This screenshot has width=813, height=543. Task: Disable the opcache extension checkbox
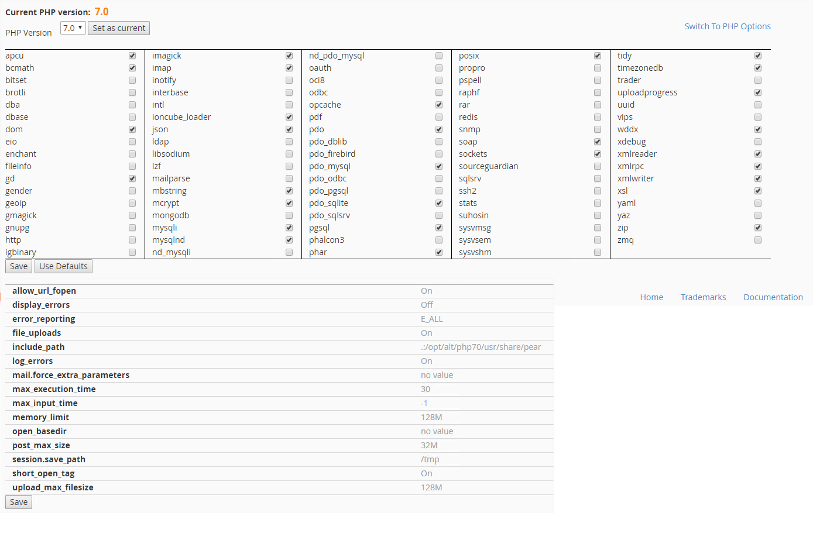click(x=439, y=105)
